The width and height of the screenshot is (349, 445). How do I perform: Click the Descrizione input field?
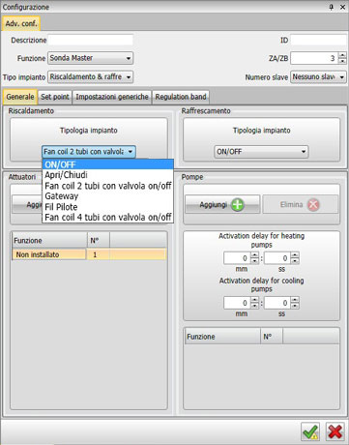click(90, 40)
